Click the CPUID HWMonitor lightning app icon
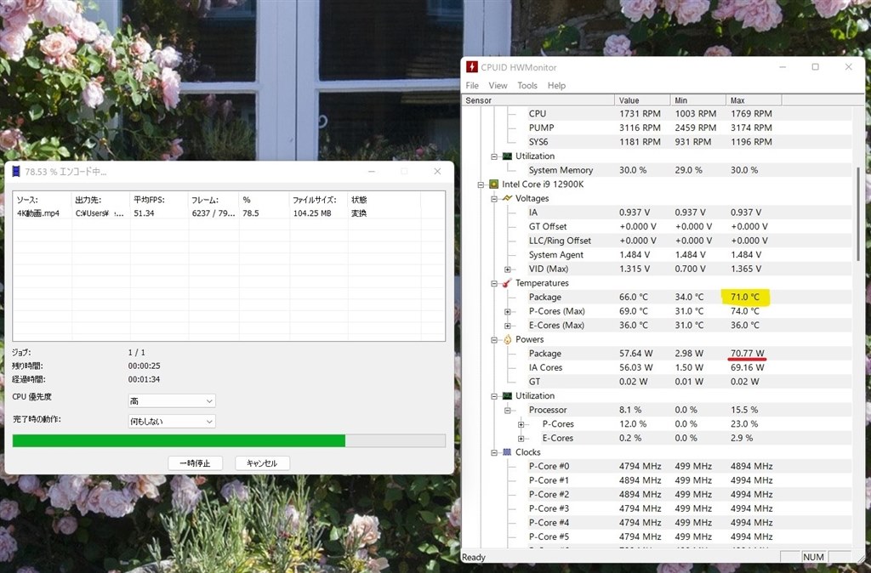Screen dimensions: 871x573 click(x=471, y=67)
